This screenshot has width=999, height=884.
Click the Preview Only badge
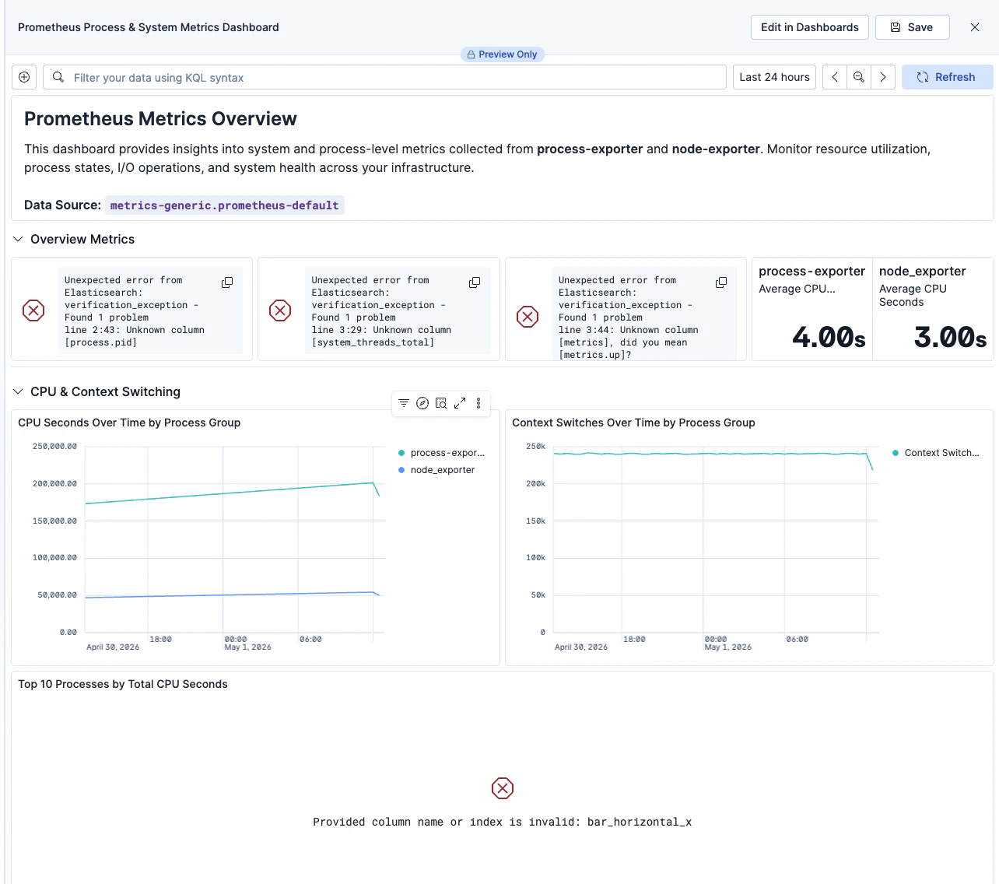tap(503, 54)
